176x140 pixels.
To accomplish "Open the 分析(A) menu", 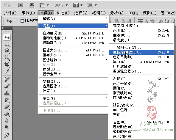I will click(x=117, y=13).
